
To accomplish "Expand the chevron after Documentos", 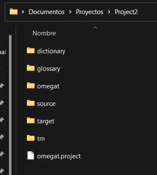I will (70, 12).
